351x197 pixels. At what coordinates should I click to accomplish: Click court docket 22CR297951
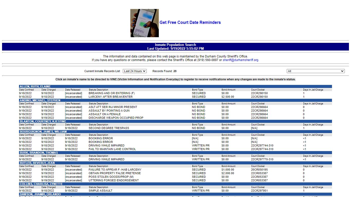[259, 191]
